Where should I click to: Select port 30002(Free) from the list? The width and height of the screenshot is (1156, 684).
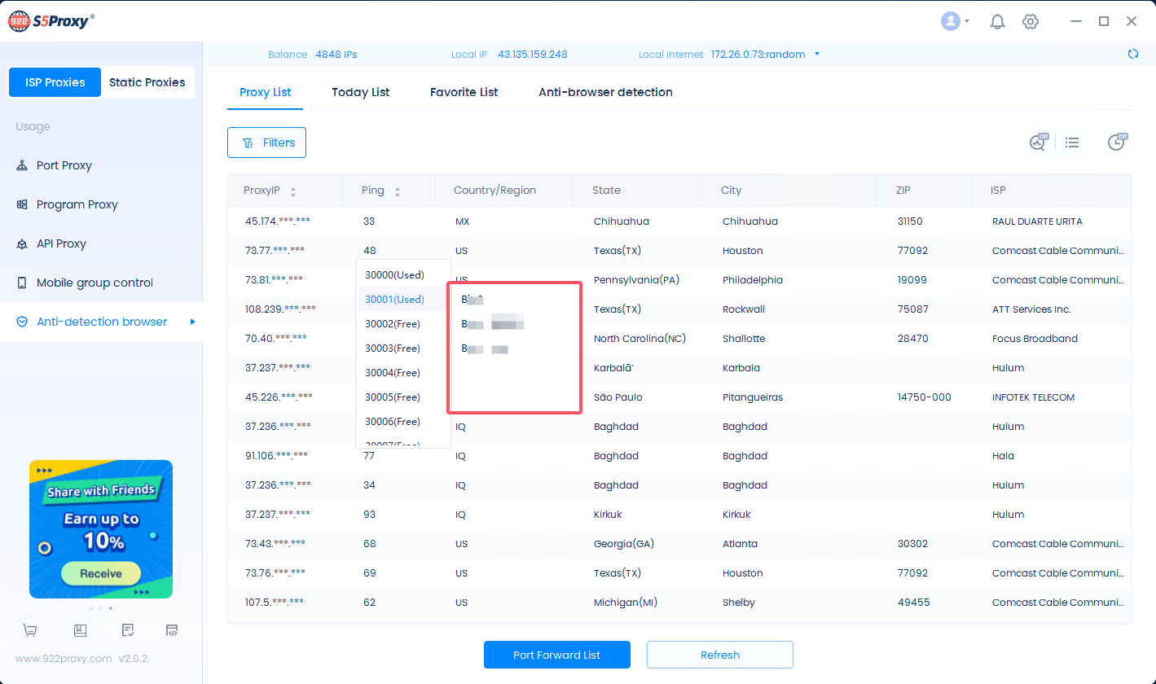393,324
